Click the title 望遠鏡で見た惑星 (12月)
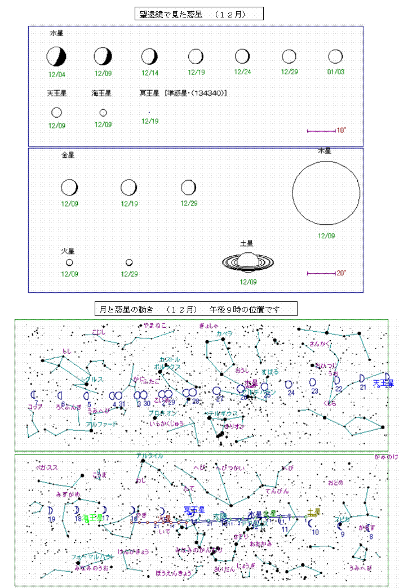The image size is (399, 588). point(198,14)
